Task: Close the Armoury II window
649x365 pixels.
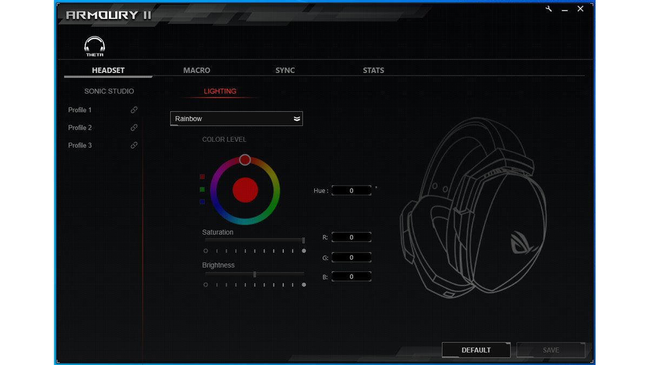Action: click(580, 9)
